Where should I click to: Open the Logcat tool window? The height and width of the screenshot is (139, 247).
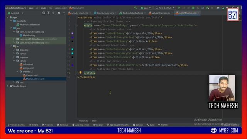(98, 125)
